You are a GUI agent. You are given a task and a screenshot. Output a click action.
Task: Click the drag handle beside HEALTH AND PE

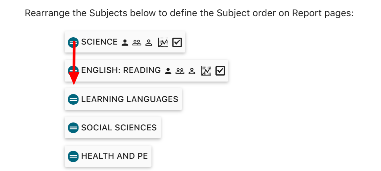coord(73,156)
